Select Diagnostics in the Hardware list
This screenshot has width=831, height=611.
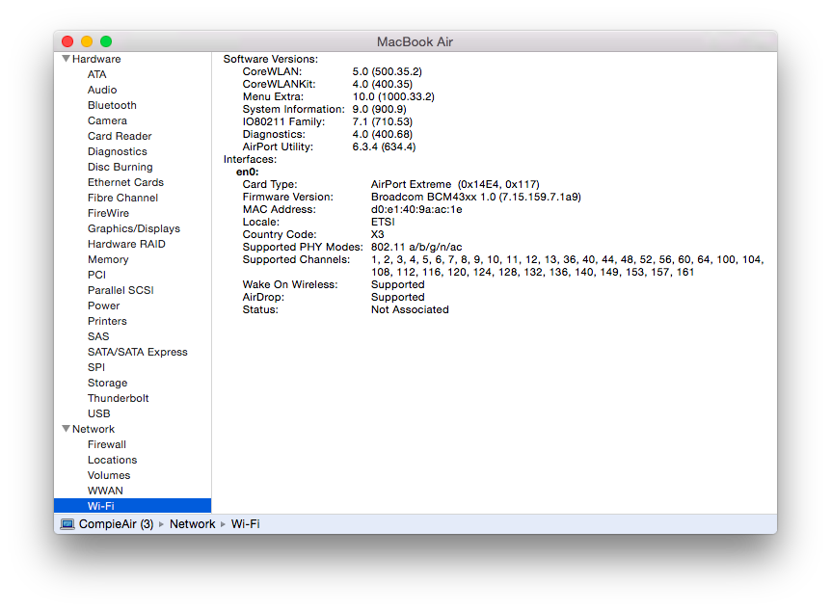pyautogui.click(x=118, y=151)
